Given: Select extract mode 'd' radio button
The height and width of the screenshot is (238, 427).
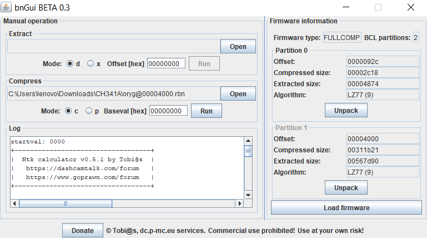Looking at the screenshot, I should 70,64.
